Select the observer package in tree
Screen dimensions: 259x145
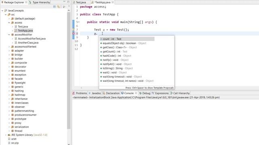pos(19,107)
